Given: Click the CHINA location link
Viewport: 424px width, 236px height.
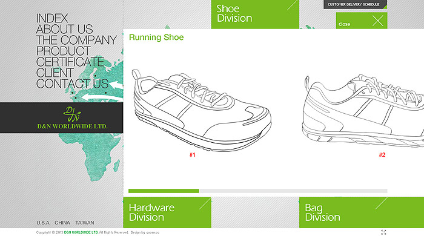Looking at the screenshot, I should [62, 223].
